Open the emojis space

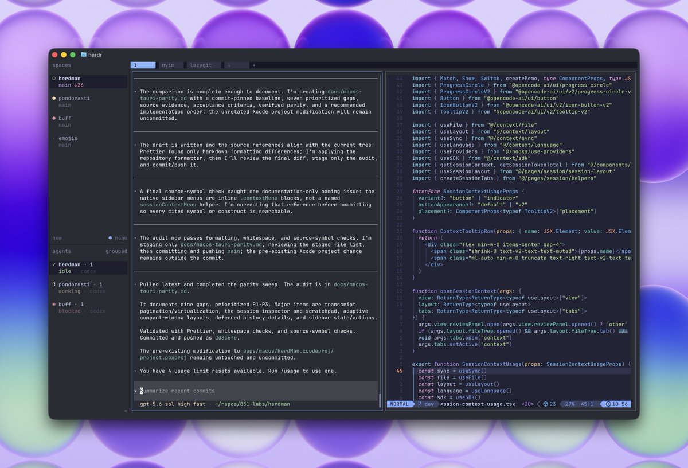(88, 142)
